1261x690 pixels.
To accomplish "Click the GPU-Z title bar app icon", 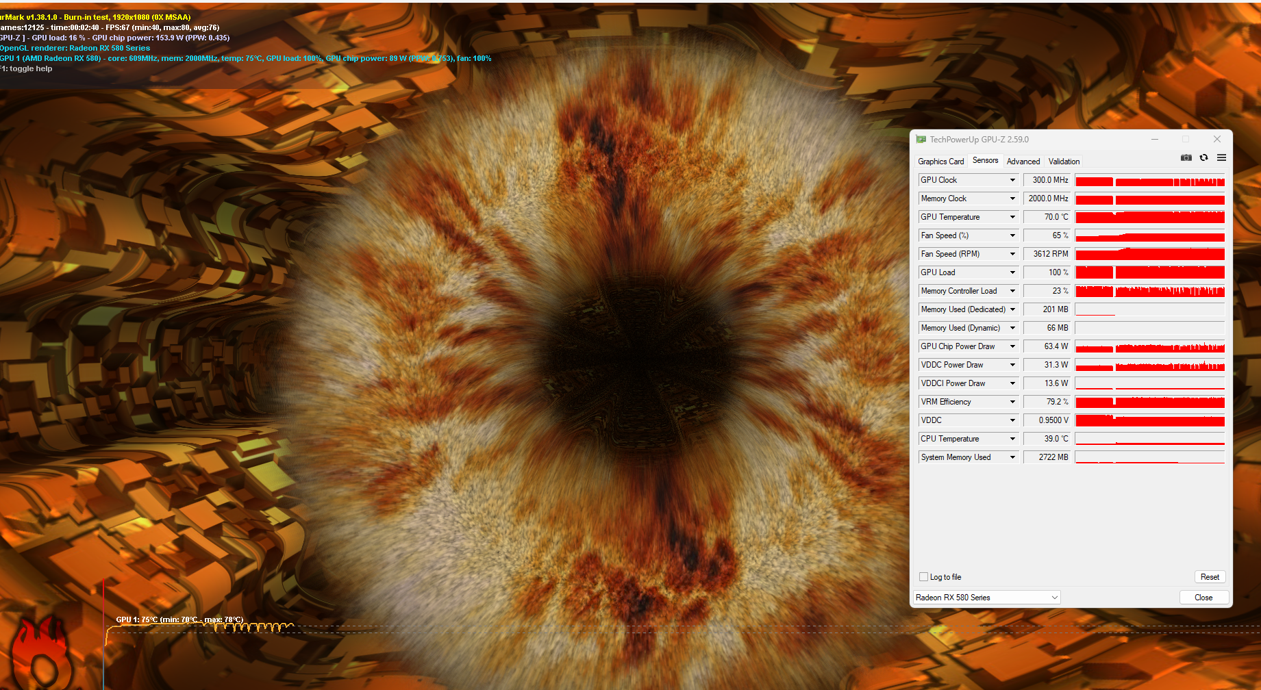I will click(921, 139).
